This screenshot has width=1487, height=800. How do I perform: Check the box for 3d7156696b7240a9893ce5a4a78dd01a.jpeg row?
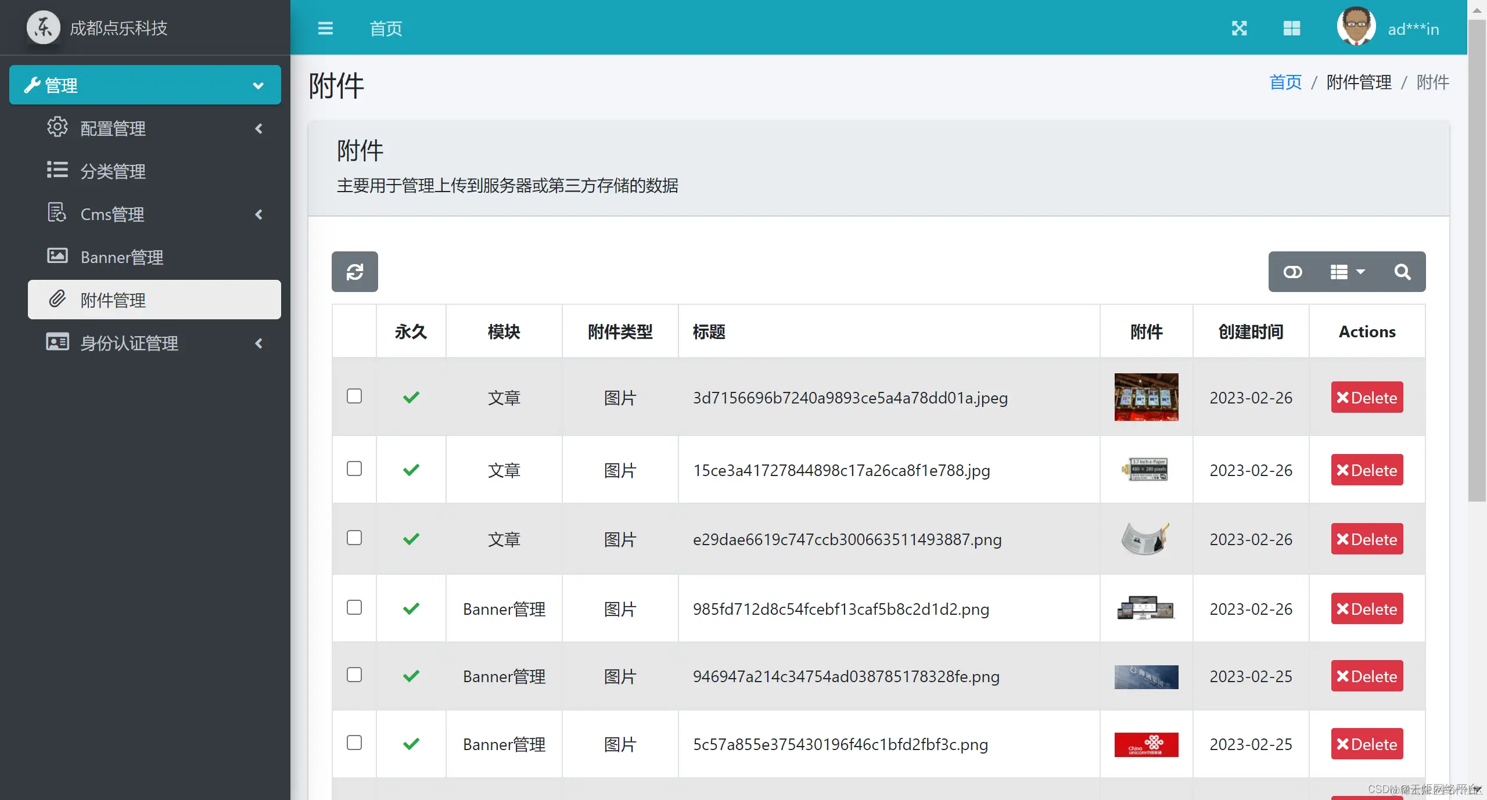pyautogui.click(x=354, y=396)
